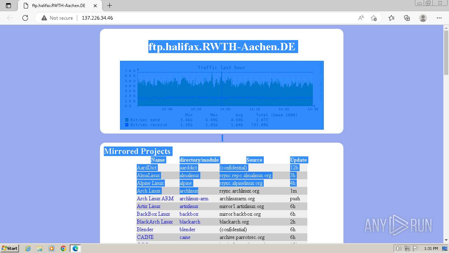Open Edge Settings and more menu
Image resolution: width=449 pixels, height=253 pixels.
[439, 18]
